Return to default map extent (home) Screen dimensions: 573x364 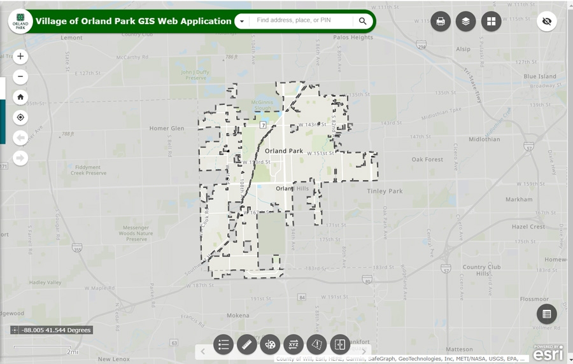(20, 97)
